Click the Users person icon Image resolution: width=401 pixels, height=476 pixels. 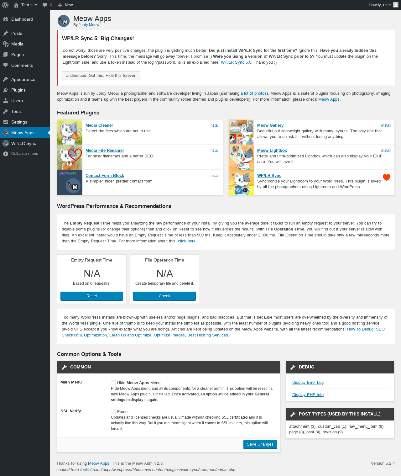tap(6, 101)
